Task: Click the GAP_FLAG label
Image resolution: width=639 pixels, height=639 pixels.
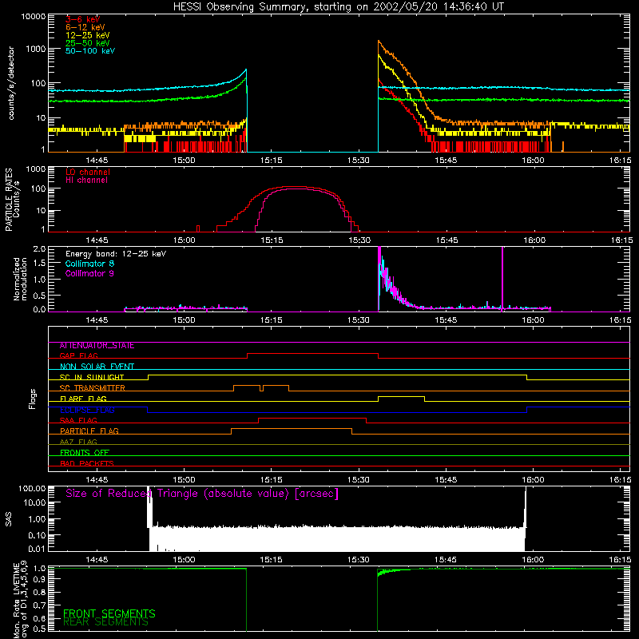Action: [78, 355]
